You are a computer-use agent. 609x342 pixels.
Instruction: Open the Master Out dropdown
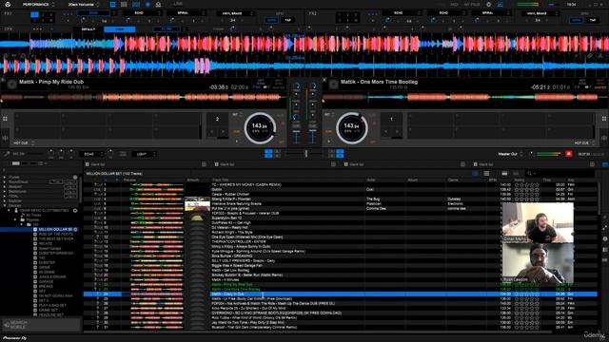(x=510, y=154)
